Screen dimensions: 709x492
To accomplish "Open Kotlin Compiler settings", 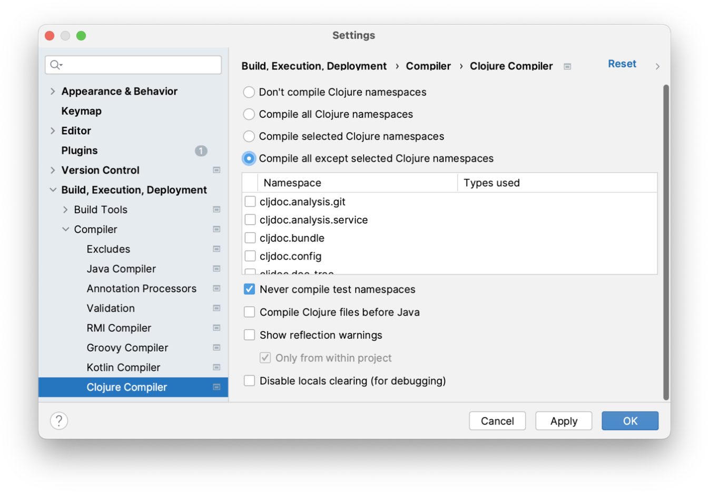I will [x=123, y=367].
